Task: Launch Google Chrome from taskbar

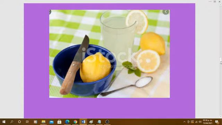Action: click(75, 122)
